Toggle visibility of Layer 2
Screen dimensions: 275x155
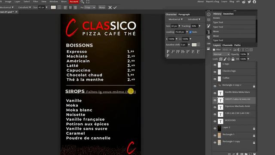[x=215, y=128]
